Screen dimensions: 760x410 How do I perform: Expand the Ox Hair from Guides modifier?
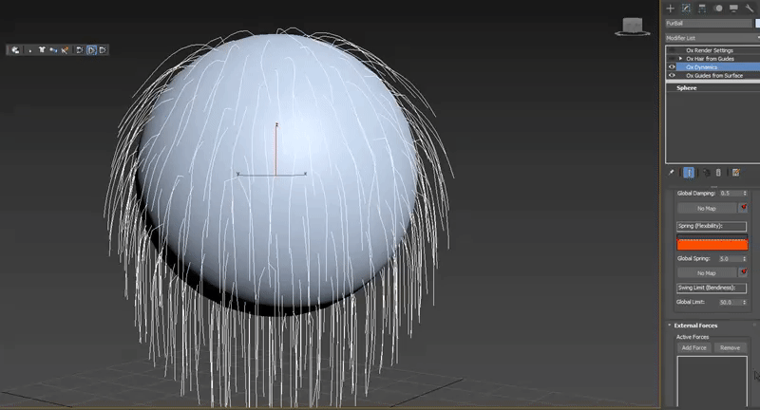(x=680, y=59)
